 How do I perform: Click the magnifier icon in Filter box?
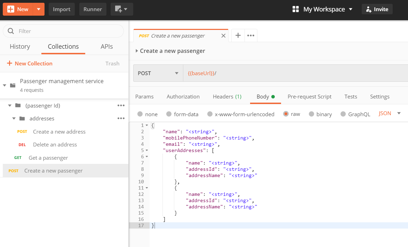point(11,31)
